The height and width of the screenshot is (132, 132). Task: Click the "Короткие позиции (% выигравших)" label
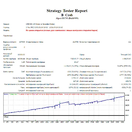coord(40,72)
